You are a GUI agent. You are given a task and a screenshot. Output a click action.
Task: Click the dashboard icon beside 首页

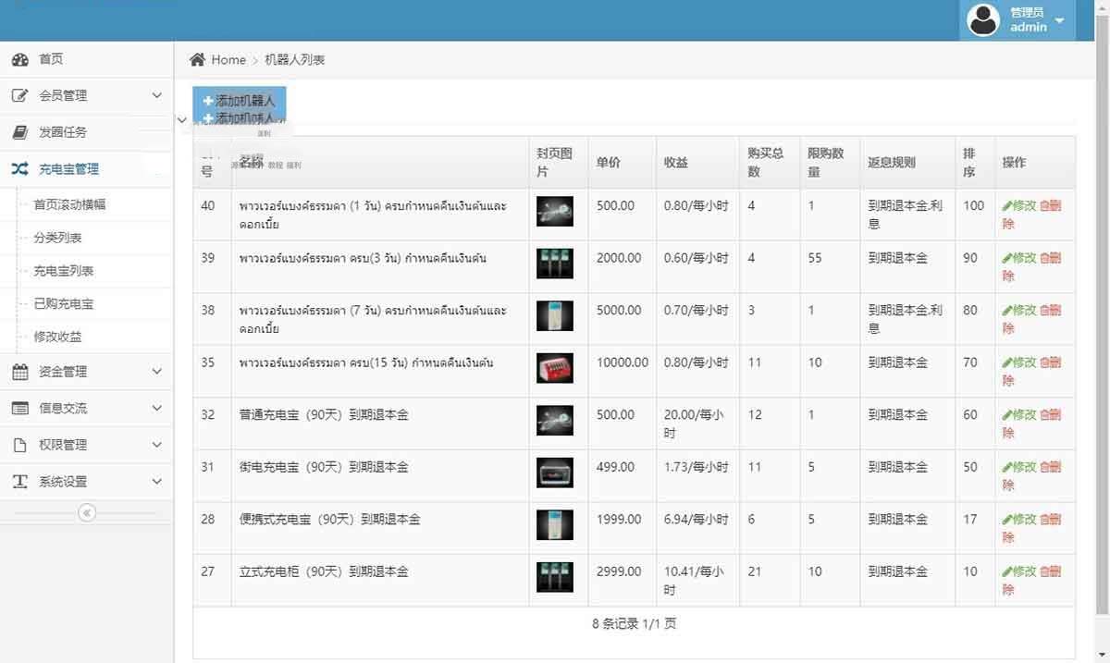pos(20,60)
